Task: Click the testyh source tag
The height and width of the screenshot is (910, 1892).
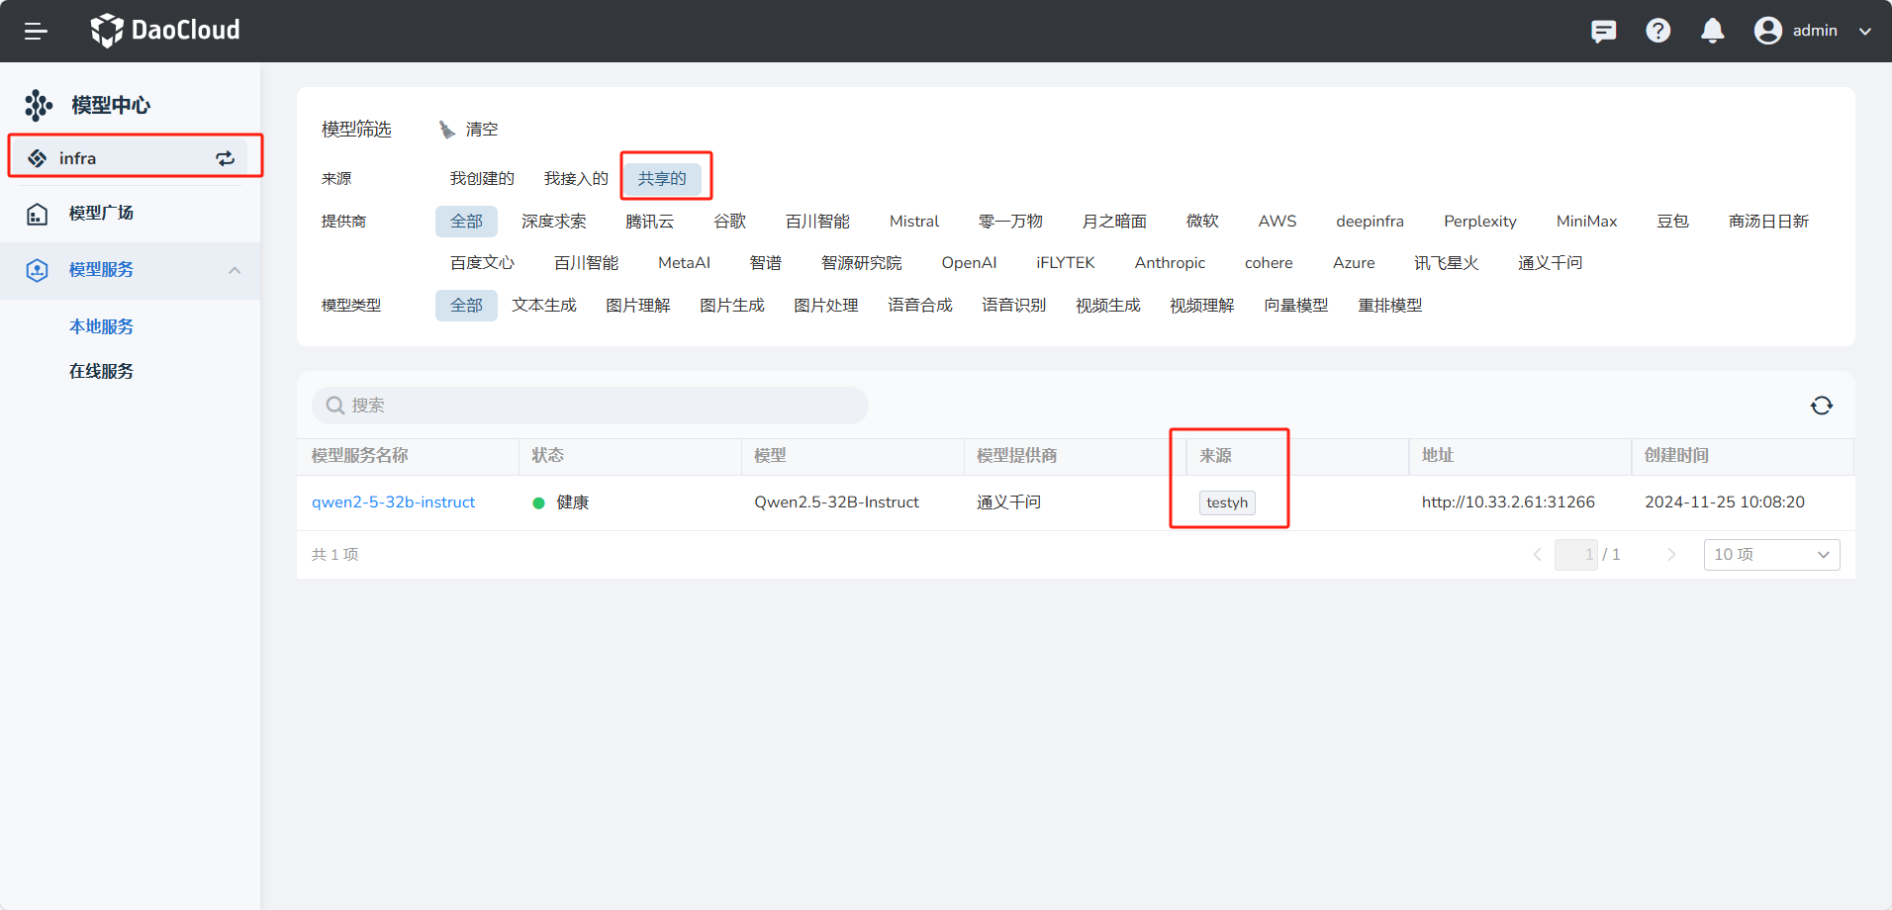Action: tap(1227, 502)
